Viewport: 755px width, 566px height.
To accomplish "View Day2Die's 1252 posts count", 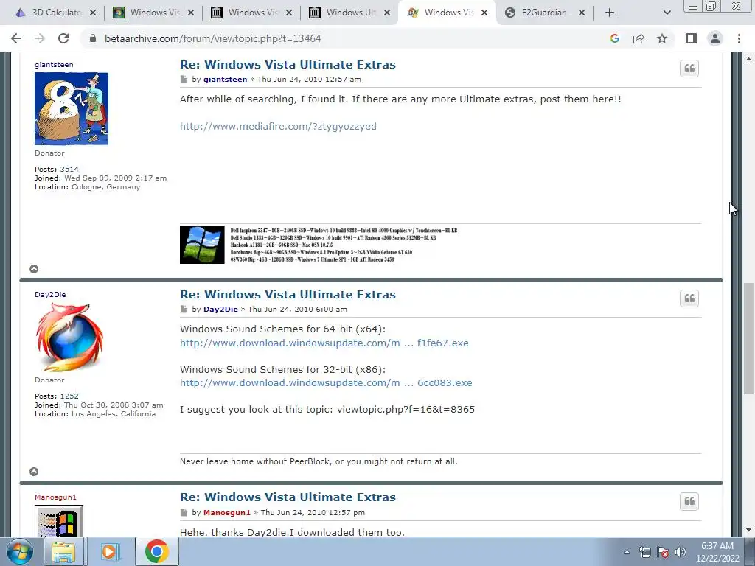I will click(x=69, y=396).
